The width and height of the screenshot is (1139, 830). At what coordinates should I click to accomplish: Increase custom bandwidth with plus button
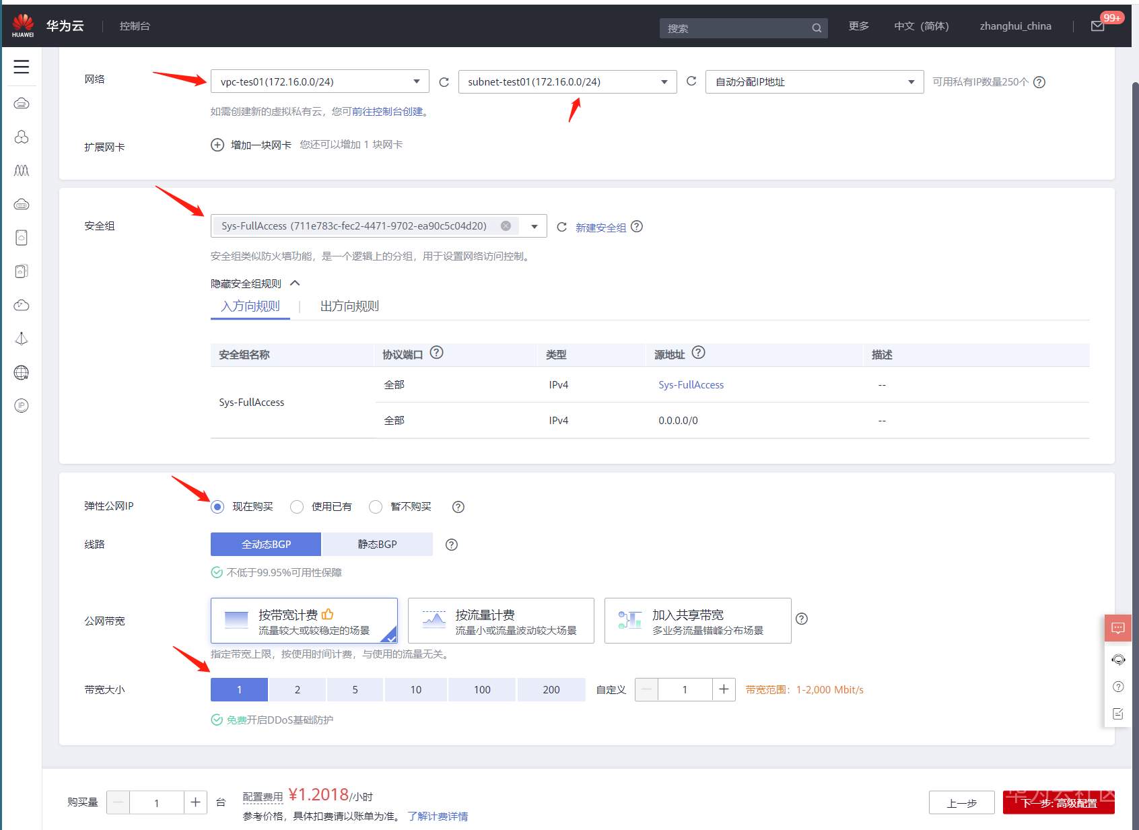(724, 689)
